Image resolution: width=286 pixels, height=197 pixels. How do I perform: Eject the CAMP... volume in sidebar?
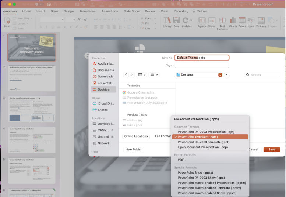[x=112, y=130]
